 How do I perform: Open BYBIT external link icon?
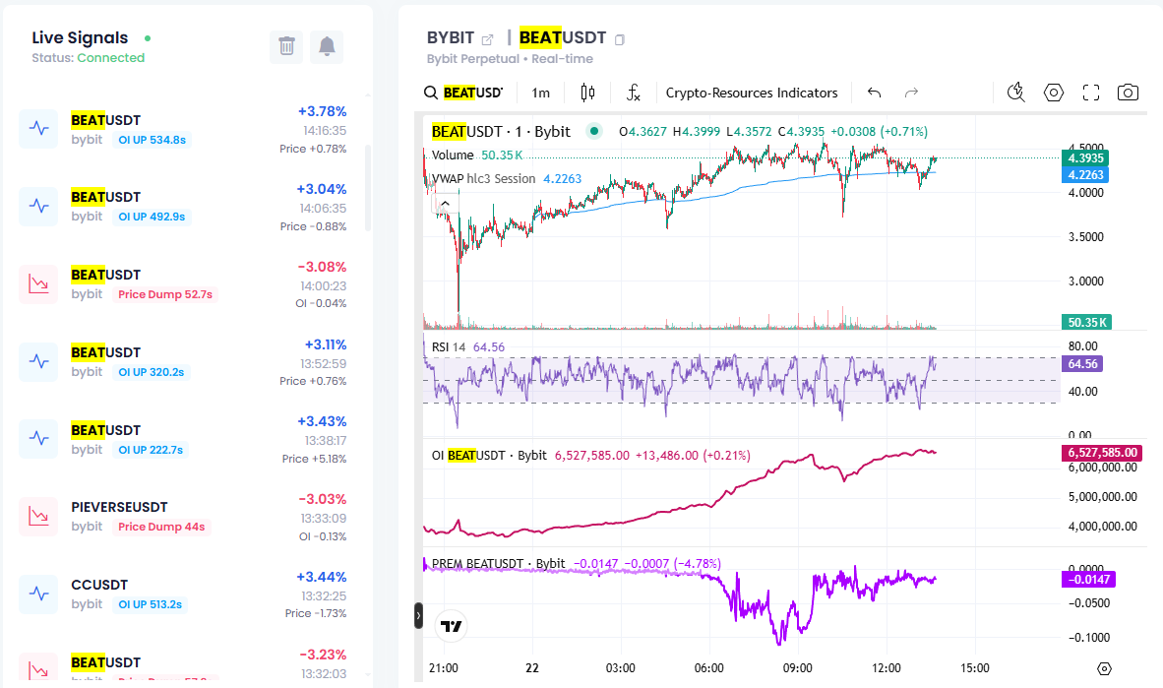coord(487,39)
